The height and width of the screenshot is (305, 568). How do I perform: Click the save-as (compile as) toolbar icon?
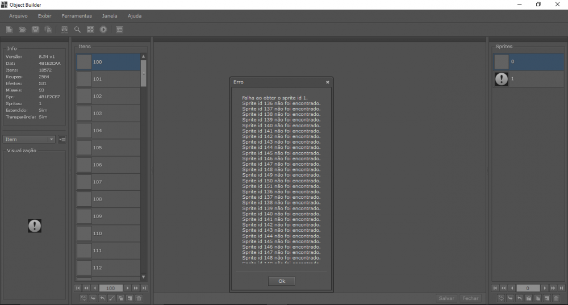click(x=48, y=30)
